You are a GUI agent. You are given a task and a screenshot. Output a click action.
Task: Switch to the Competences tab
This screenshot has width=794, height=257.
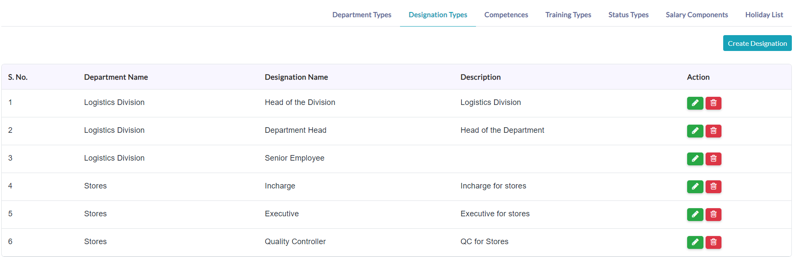[x=506, y=15]
